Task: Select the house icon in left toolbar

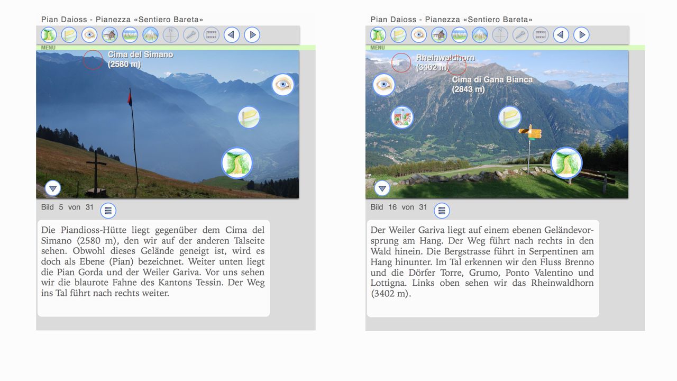Action: coord(109,35)
